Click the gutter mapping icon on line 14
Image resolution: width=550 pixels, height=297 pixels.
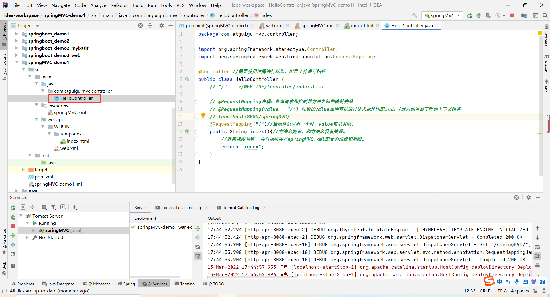coord(187,131)
